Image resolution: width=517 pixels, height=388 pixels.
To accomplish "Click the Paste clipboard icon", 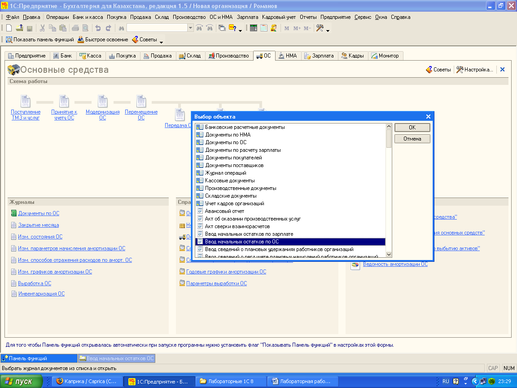I will [63, 28].
